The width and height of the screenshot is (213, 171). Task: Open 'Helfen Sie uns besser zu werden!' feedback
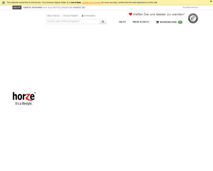[159, 14]
